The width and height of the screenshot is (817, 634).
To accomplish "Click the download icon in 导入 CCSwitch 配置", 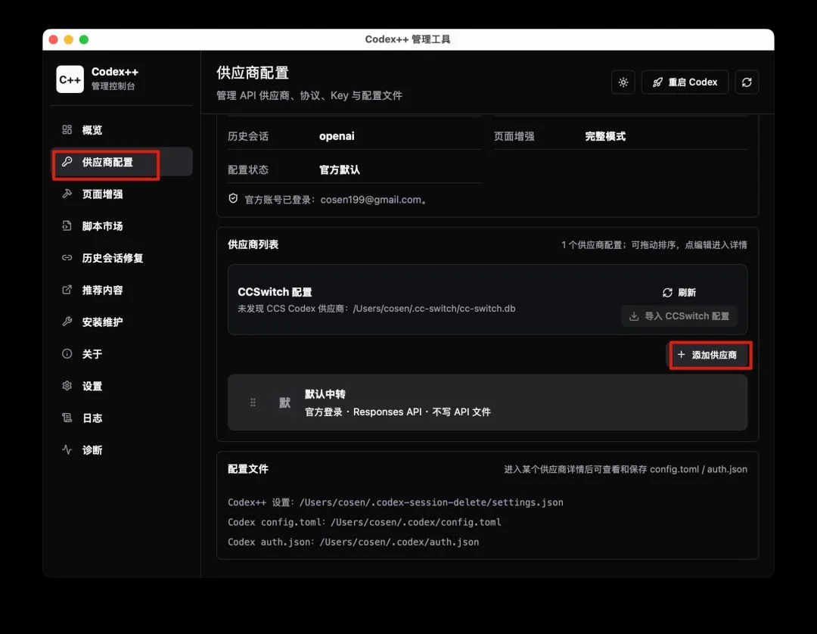I will click(634, 316).
